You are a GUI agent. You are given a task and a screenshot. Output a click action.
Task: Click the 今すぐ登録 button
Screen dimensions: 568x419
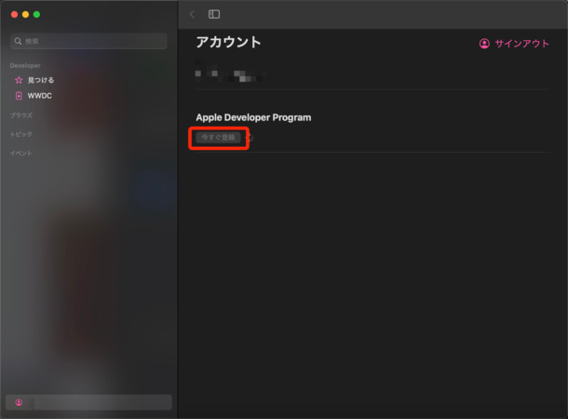click(x=218, y=137)
